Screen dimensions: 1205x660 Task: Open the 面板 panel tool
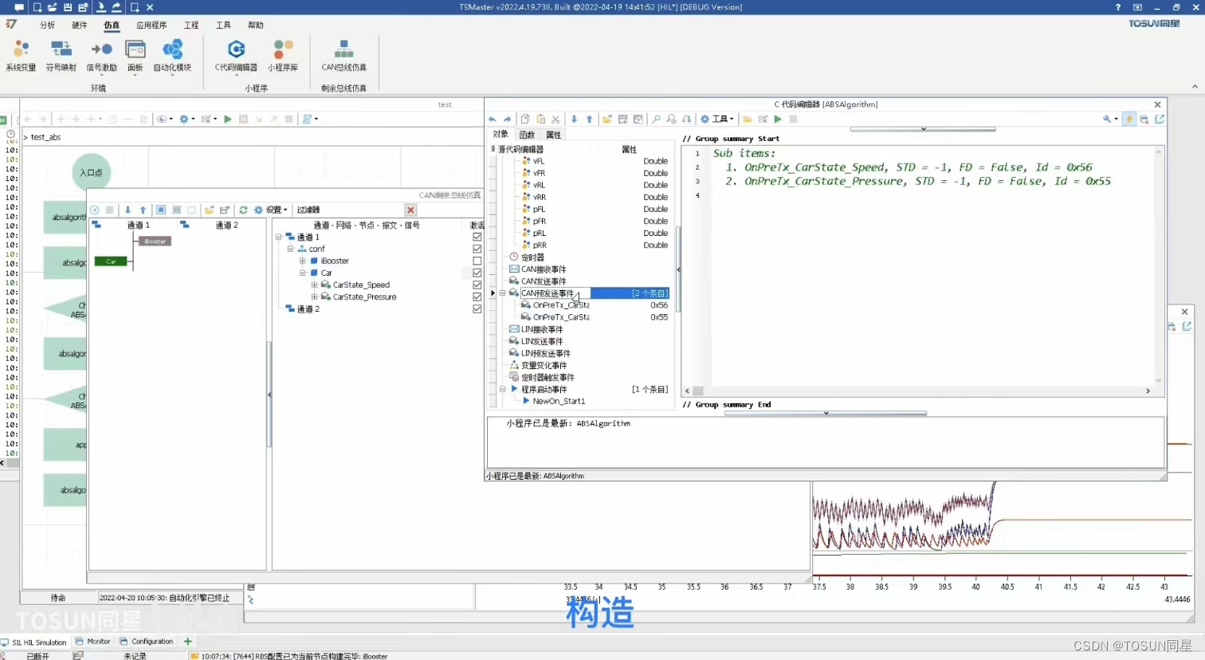(135, 56)
